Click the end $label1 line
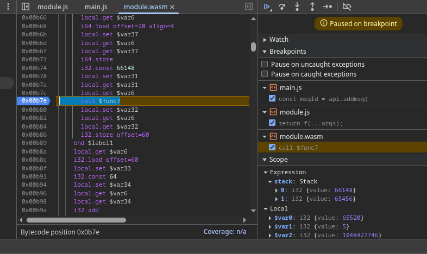The height and width of the screenshot is (254, 427). point(93,143)
